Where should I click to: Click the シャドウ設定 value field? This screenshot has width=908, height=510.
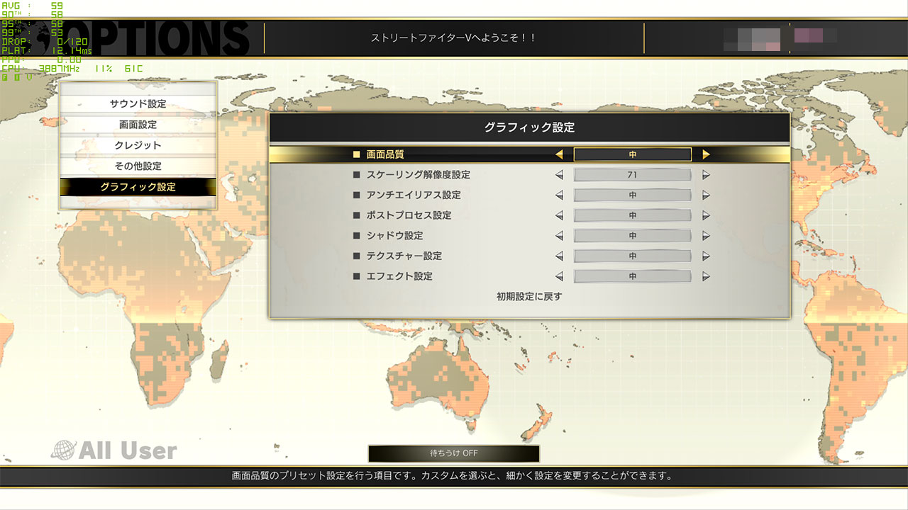(x=632, y=236)
